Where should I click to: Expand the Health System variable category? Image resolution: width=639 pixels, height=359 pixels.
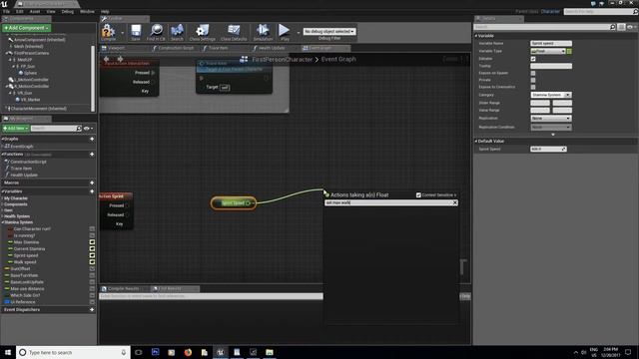[x=2, y=216]
